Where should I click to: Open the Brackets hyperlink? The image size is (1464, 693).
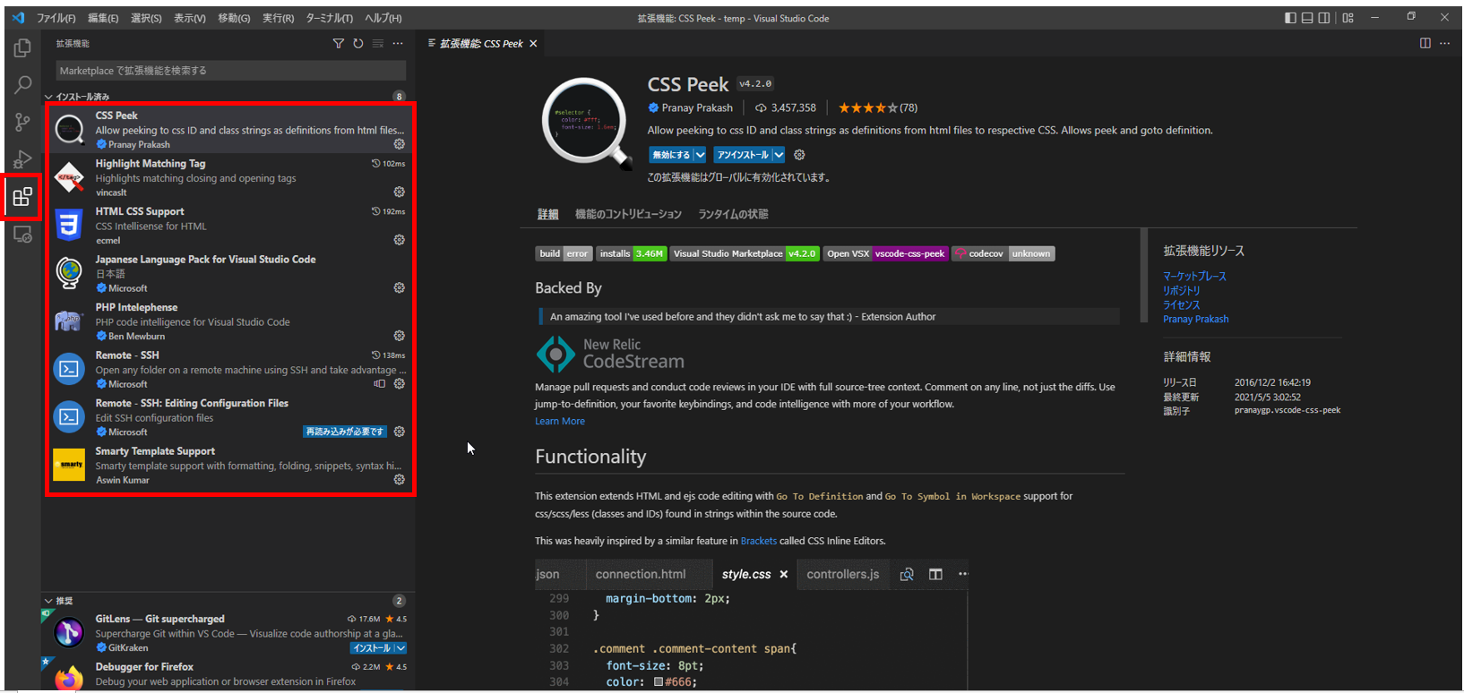[759, 541]
